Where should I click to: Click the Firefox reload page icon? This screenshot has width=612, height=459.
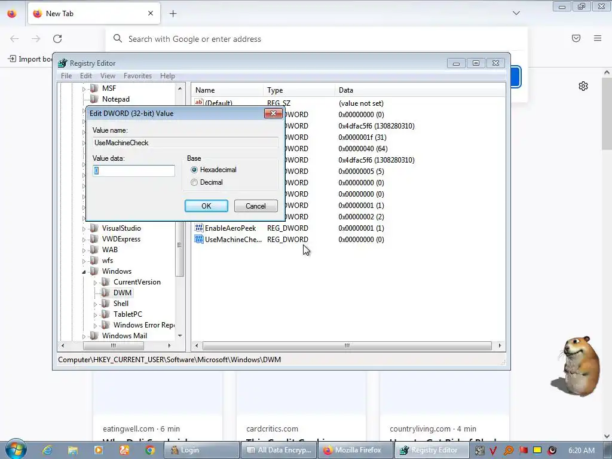(57, 39)
